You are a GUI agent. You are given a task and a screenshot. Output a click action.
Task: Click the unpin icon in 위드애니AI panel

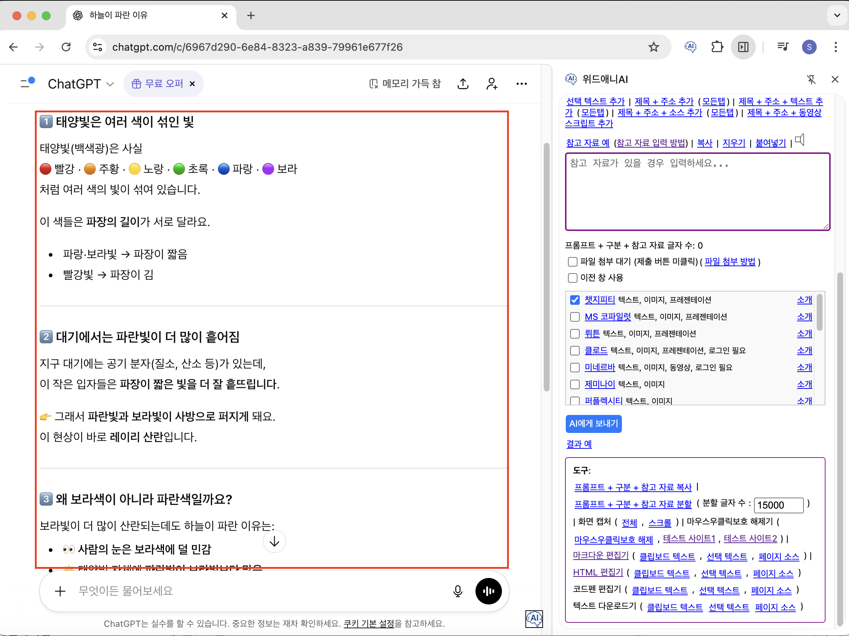(x=811, y=79)
